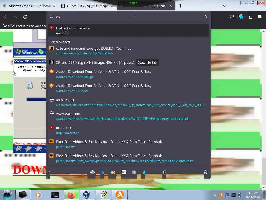This screenshot has height=200, width=266.
Task: Click the Go arrow in the address bar
Action: pos(205,17)
